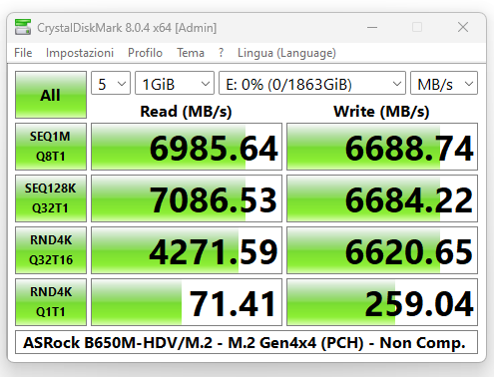494x377 pixels.
Task: Click the SEQ128K write result 6684.22
Action: click(382, 198)
